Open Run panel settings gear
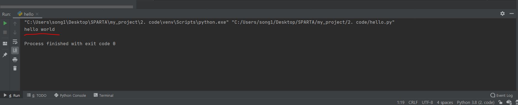518x105 pixels. click(x=503, y=14)
